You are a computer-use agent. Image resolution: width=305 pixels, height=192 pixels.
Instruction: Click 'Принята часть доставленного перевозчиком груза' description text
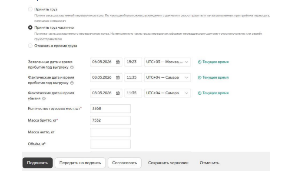coord(148,36)
